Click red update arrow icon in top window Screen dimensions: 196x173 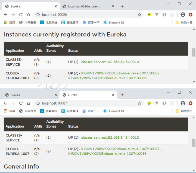190,15
